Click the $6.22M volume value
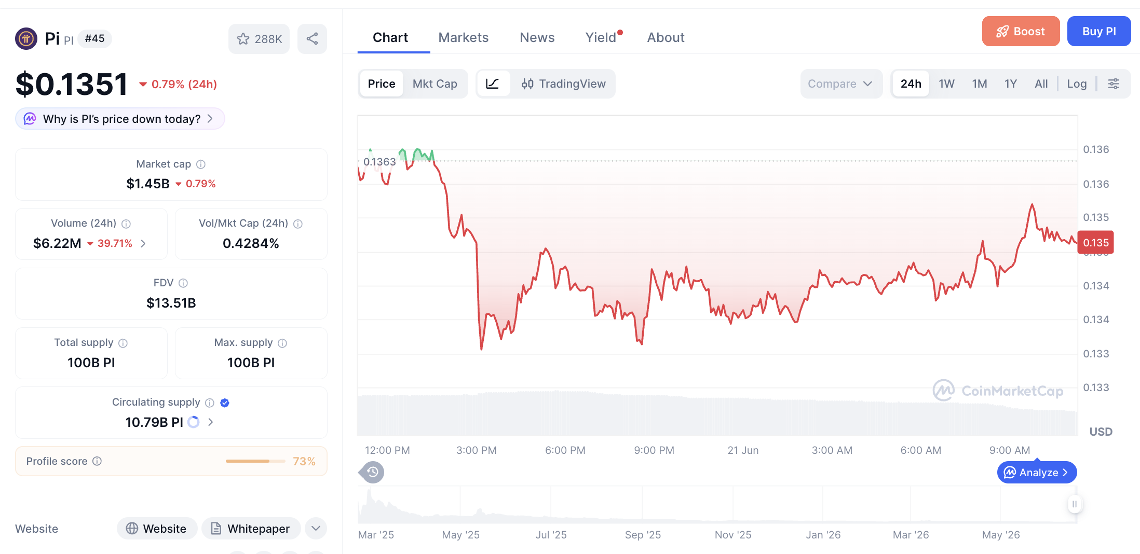The height and width of the screenshot is (554, 1140). [57, 243]
